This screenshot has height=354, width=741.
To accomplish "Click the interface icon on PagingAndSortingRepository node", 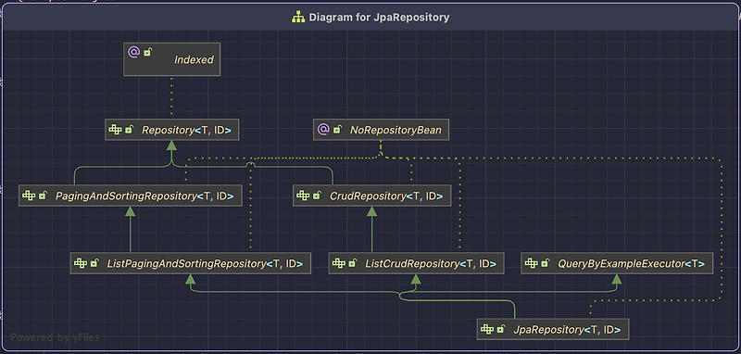I will (29, 196).
